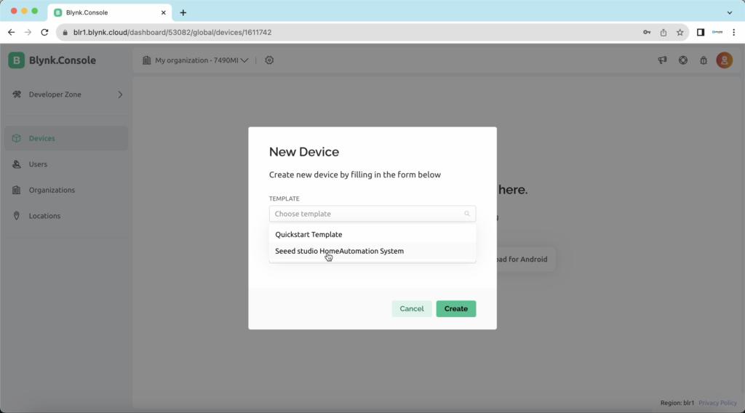Image resolution: width=745 pixels, height=413 pixels.
Task: Close the Blynk.Console tab
Action: [x=164, y=13]
